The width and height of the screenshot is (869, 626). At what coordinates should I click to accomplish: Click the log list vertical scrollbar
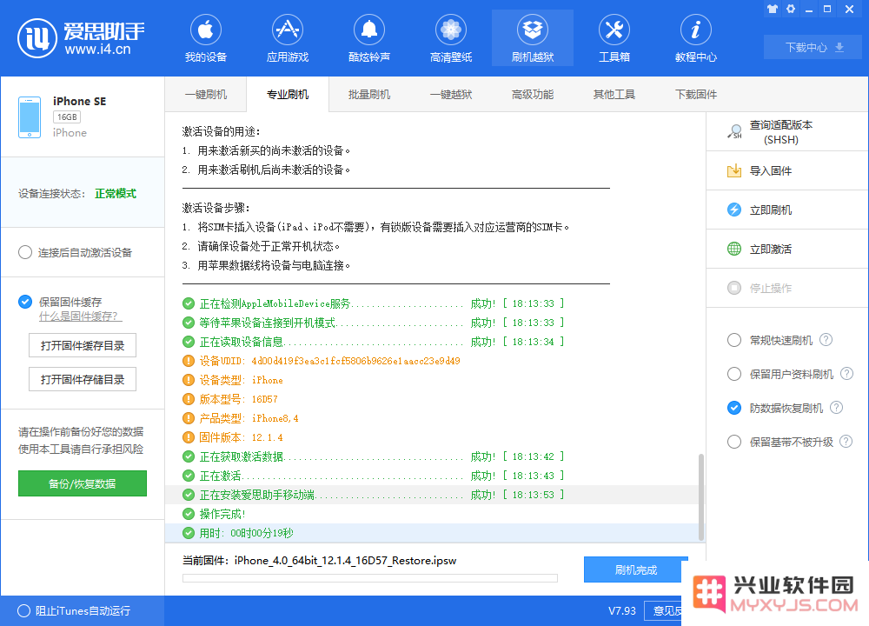pyautogui.click(x=701, y=496)
